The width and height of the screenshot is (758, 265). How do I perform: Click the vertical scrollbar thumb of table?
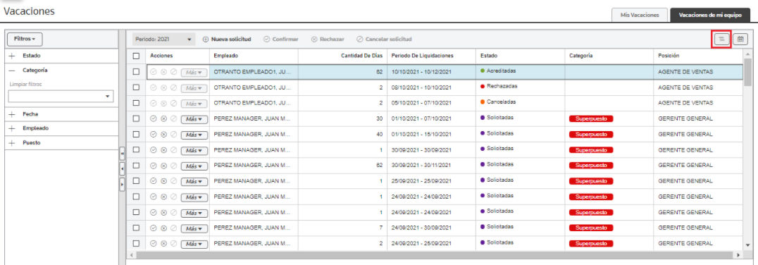tap(747, 71)
